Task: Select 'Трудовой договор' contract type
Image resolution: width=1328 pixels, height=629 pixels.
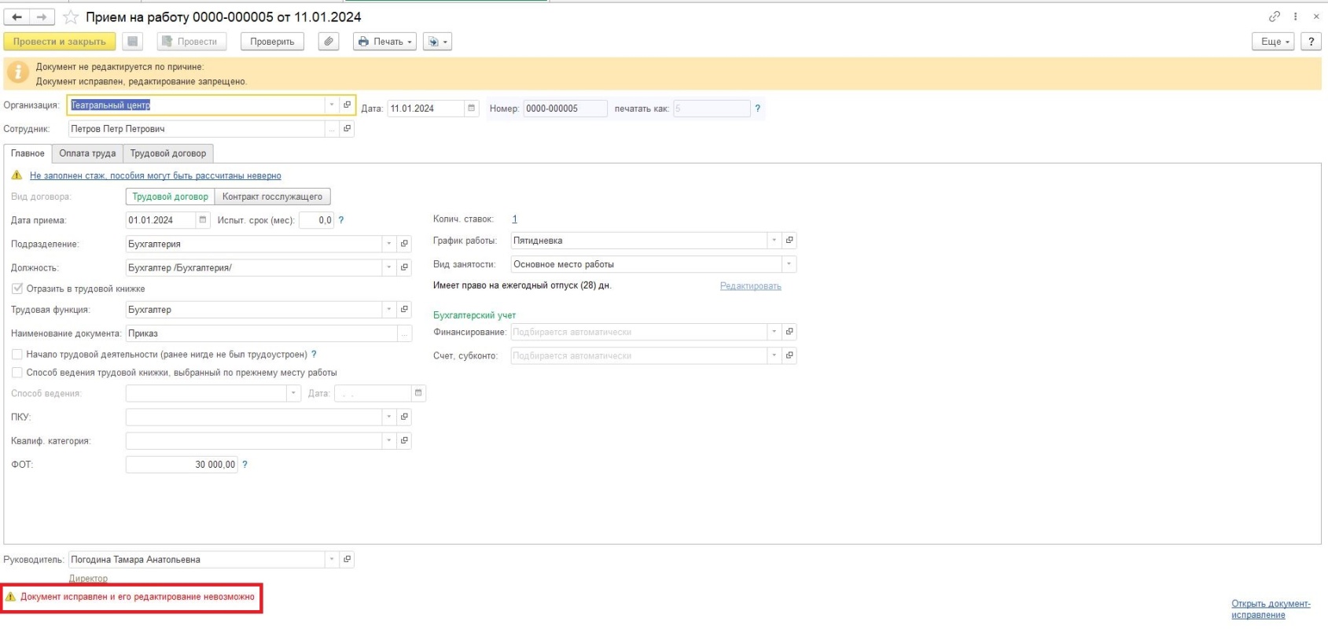Action: point(170,197)
